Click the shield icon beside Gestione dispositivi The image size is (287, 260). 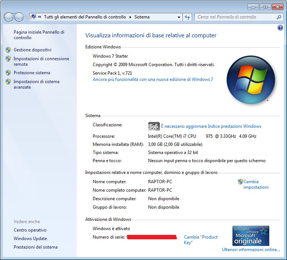8,50
